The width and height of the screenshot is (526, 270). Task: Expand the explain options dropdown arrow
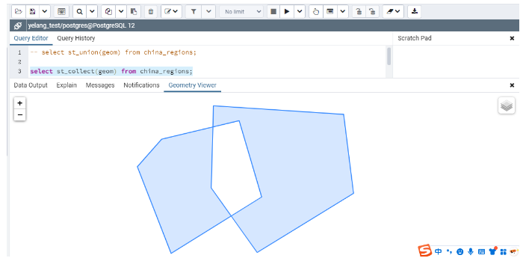click(342, 11)
